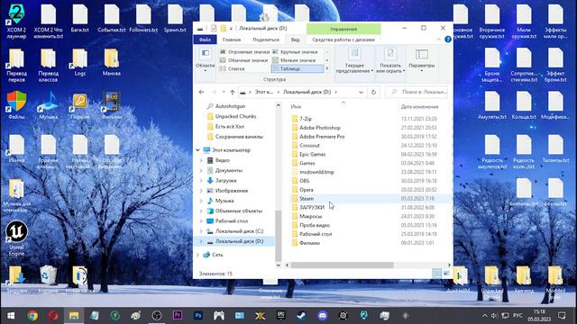The width and height of the screenshot is (577, 324).
Task: Switch to details view button in status bar
Action: coord(436,274)
